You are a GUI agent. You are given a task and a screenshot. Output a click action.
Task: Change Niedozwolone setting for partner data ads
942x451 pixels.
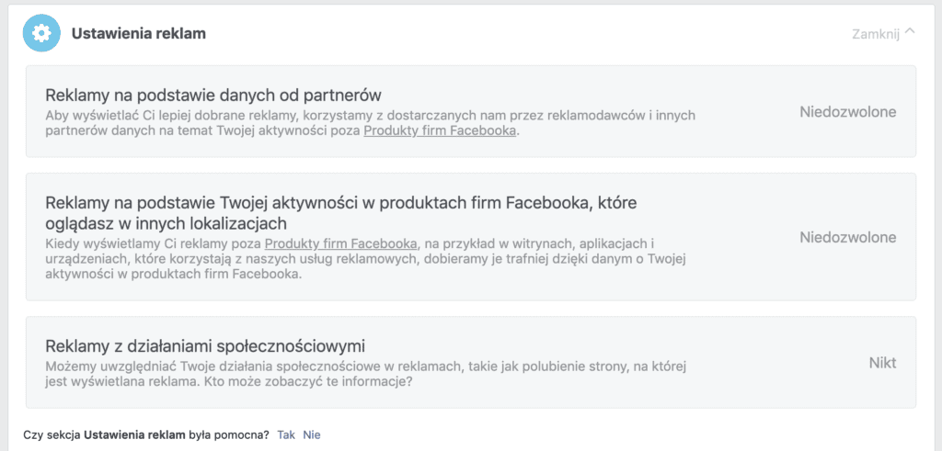point(847,111)
